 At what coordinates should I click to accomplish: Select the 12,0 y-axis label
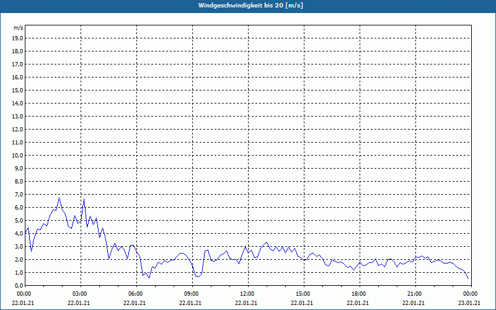coord(18,130)
